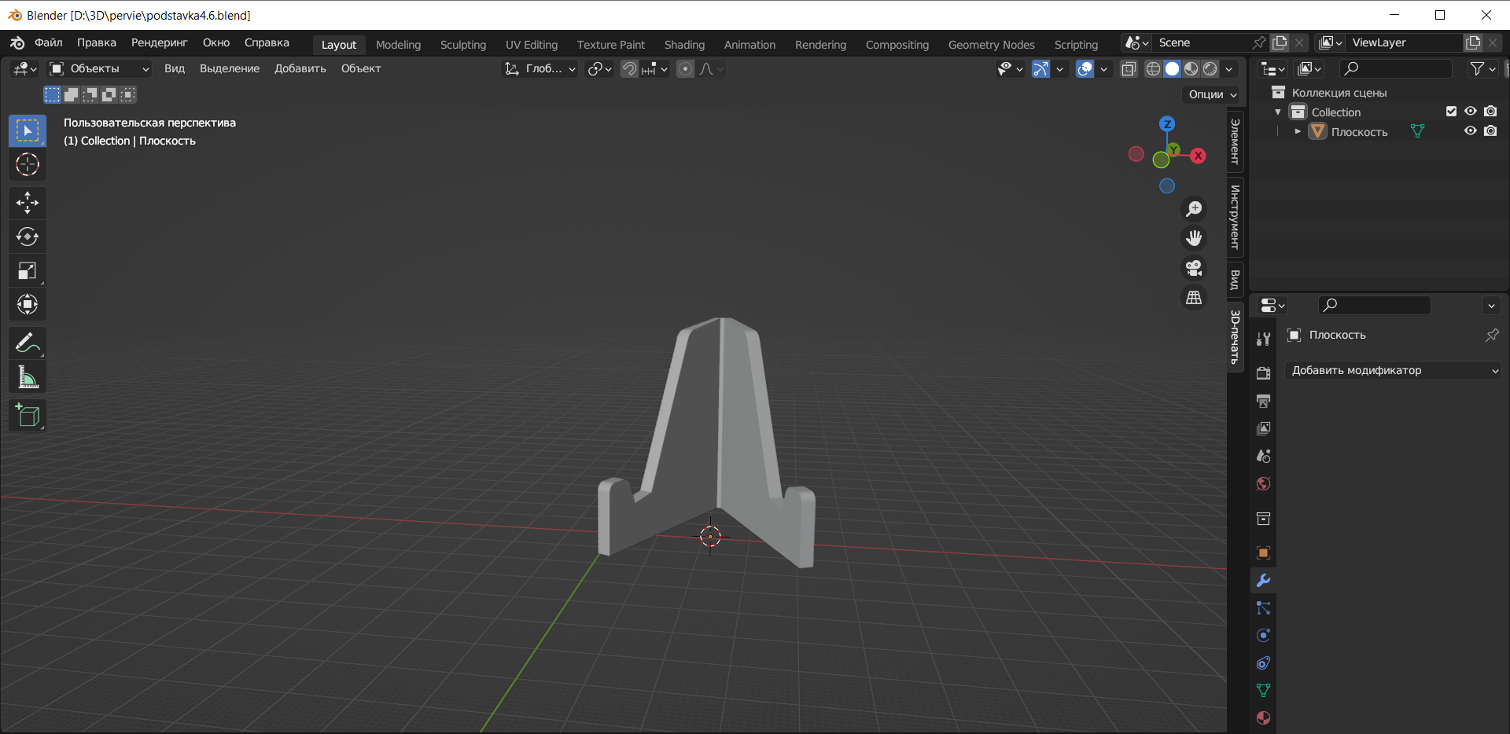Toggle X-ray display mode
This screenshot has height=734, width=1510.
coord(1129,69)
